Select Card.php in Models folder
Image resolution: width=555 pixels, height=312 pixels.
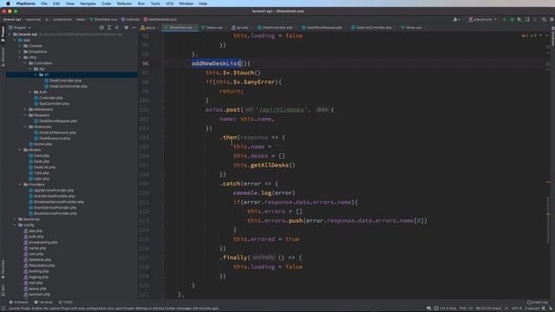click(x=42, y=156)
